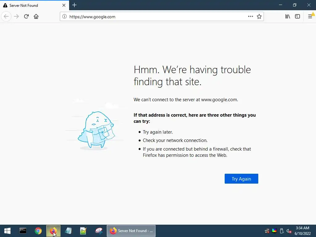Click the colorful display tray icon
Screen dimensions: 316x237
[274, 231]
